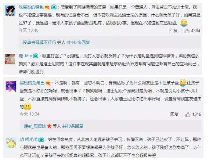Expand the 共70条回复 thread
Viewport: 209px width, 162px height.
(x=73, y=126)
